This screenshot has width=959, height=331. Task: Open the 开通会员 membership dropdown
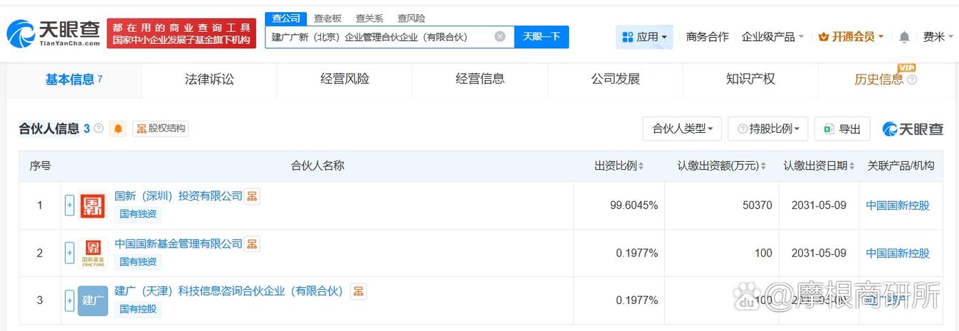tap(851, 37)
